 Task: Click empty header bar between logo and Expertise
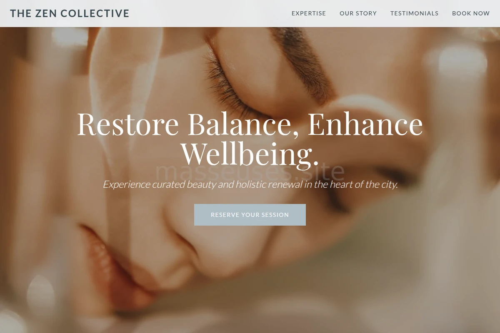[x=210, y=13]
